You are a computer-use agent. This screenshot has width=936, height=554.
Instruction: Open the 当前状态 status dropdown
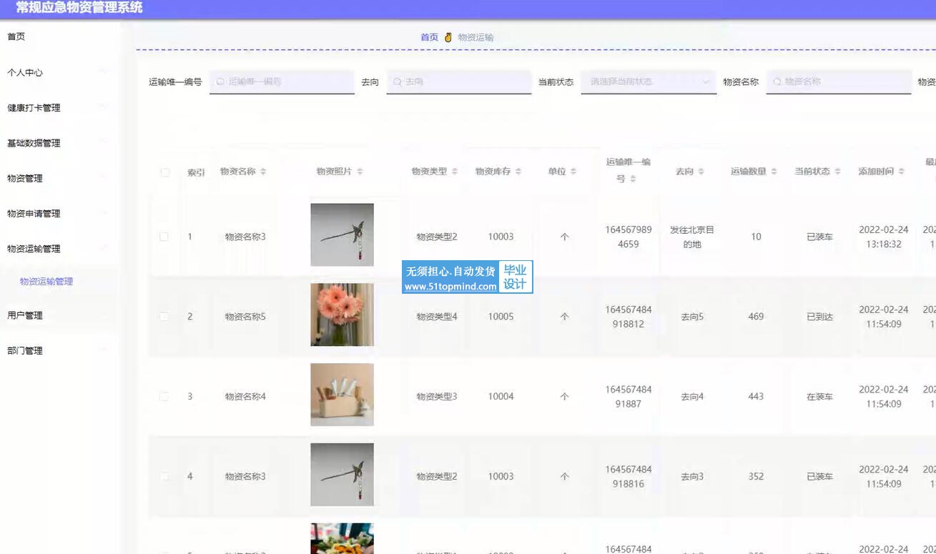[x=649, y=81]
